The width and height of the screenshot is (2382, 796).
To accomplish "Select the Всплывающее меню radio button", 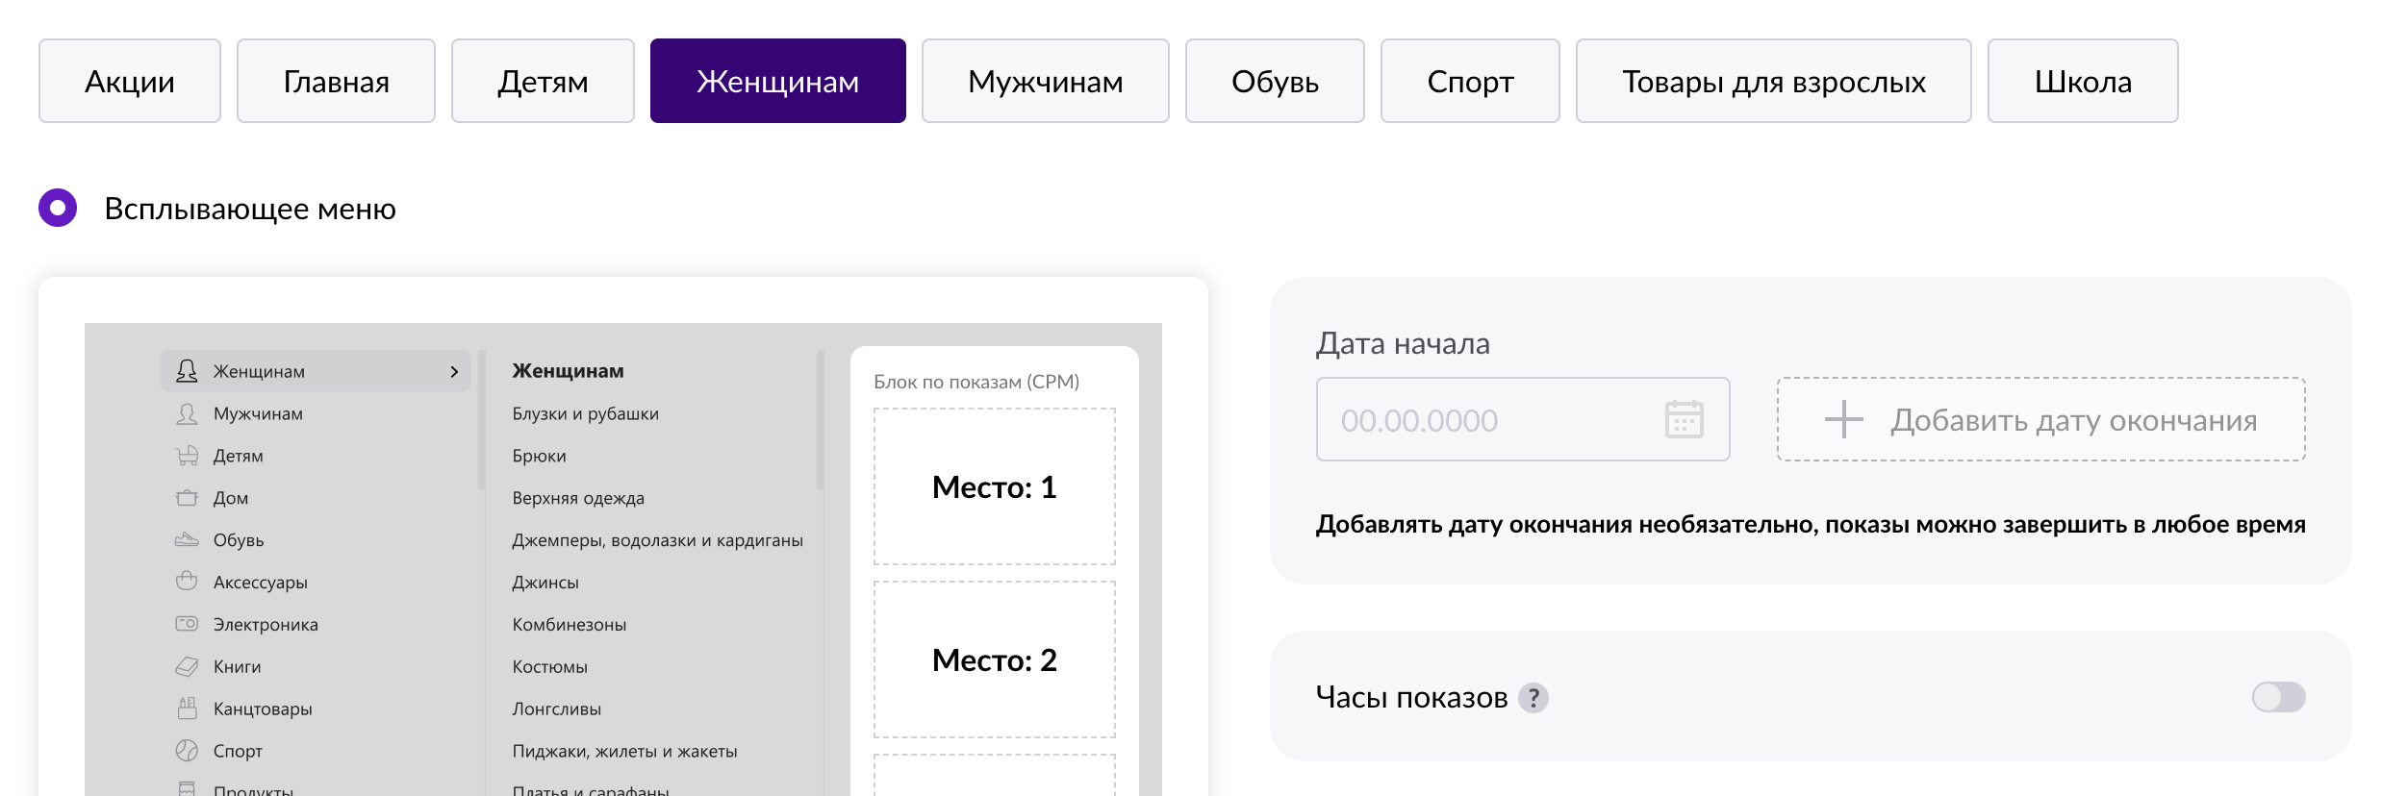I will (x=58, y=208).
